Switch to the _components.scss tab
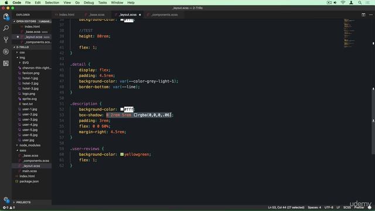 tap(165, 15)
